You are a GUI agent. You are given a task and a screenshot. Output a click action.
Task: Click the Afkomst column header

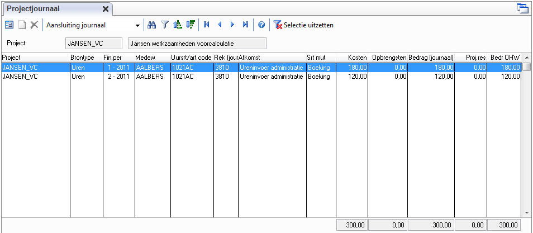tap(272, 58)
